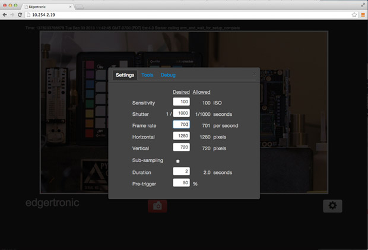The image size is (368, 250).
Task: Click the Duration input field
Action: click(181, 172)
